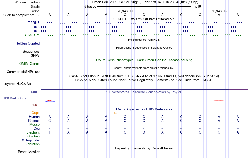This screenshot has height=158, width=248.
Task: Click the faded C base in Elephant row
Action: click(219, 132)
